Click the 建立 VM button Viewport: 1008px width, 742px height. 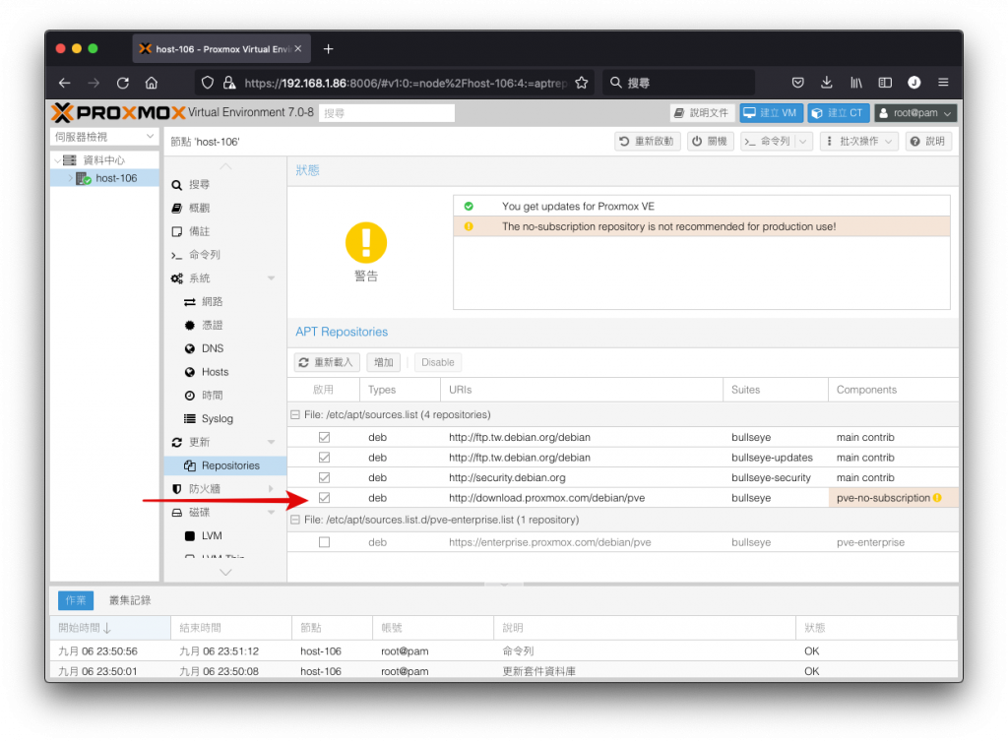tap(771, 112)
